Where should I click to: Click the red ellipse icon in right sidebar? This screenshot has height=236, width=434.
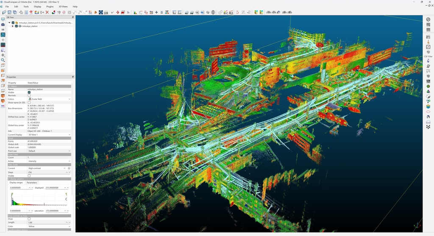[428, 111]
